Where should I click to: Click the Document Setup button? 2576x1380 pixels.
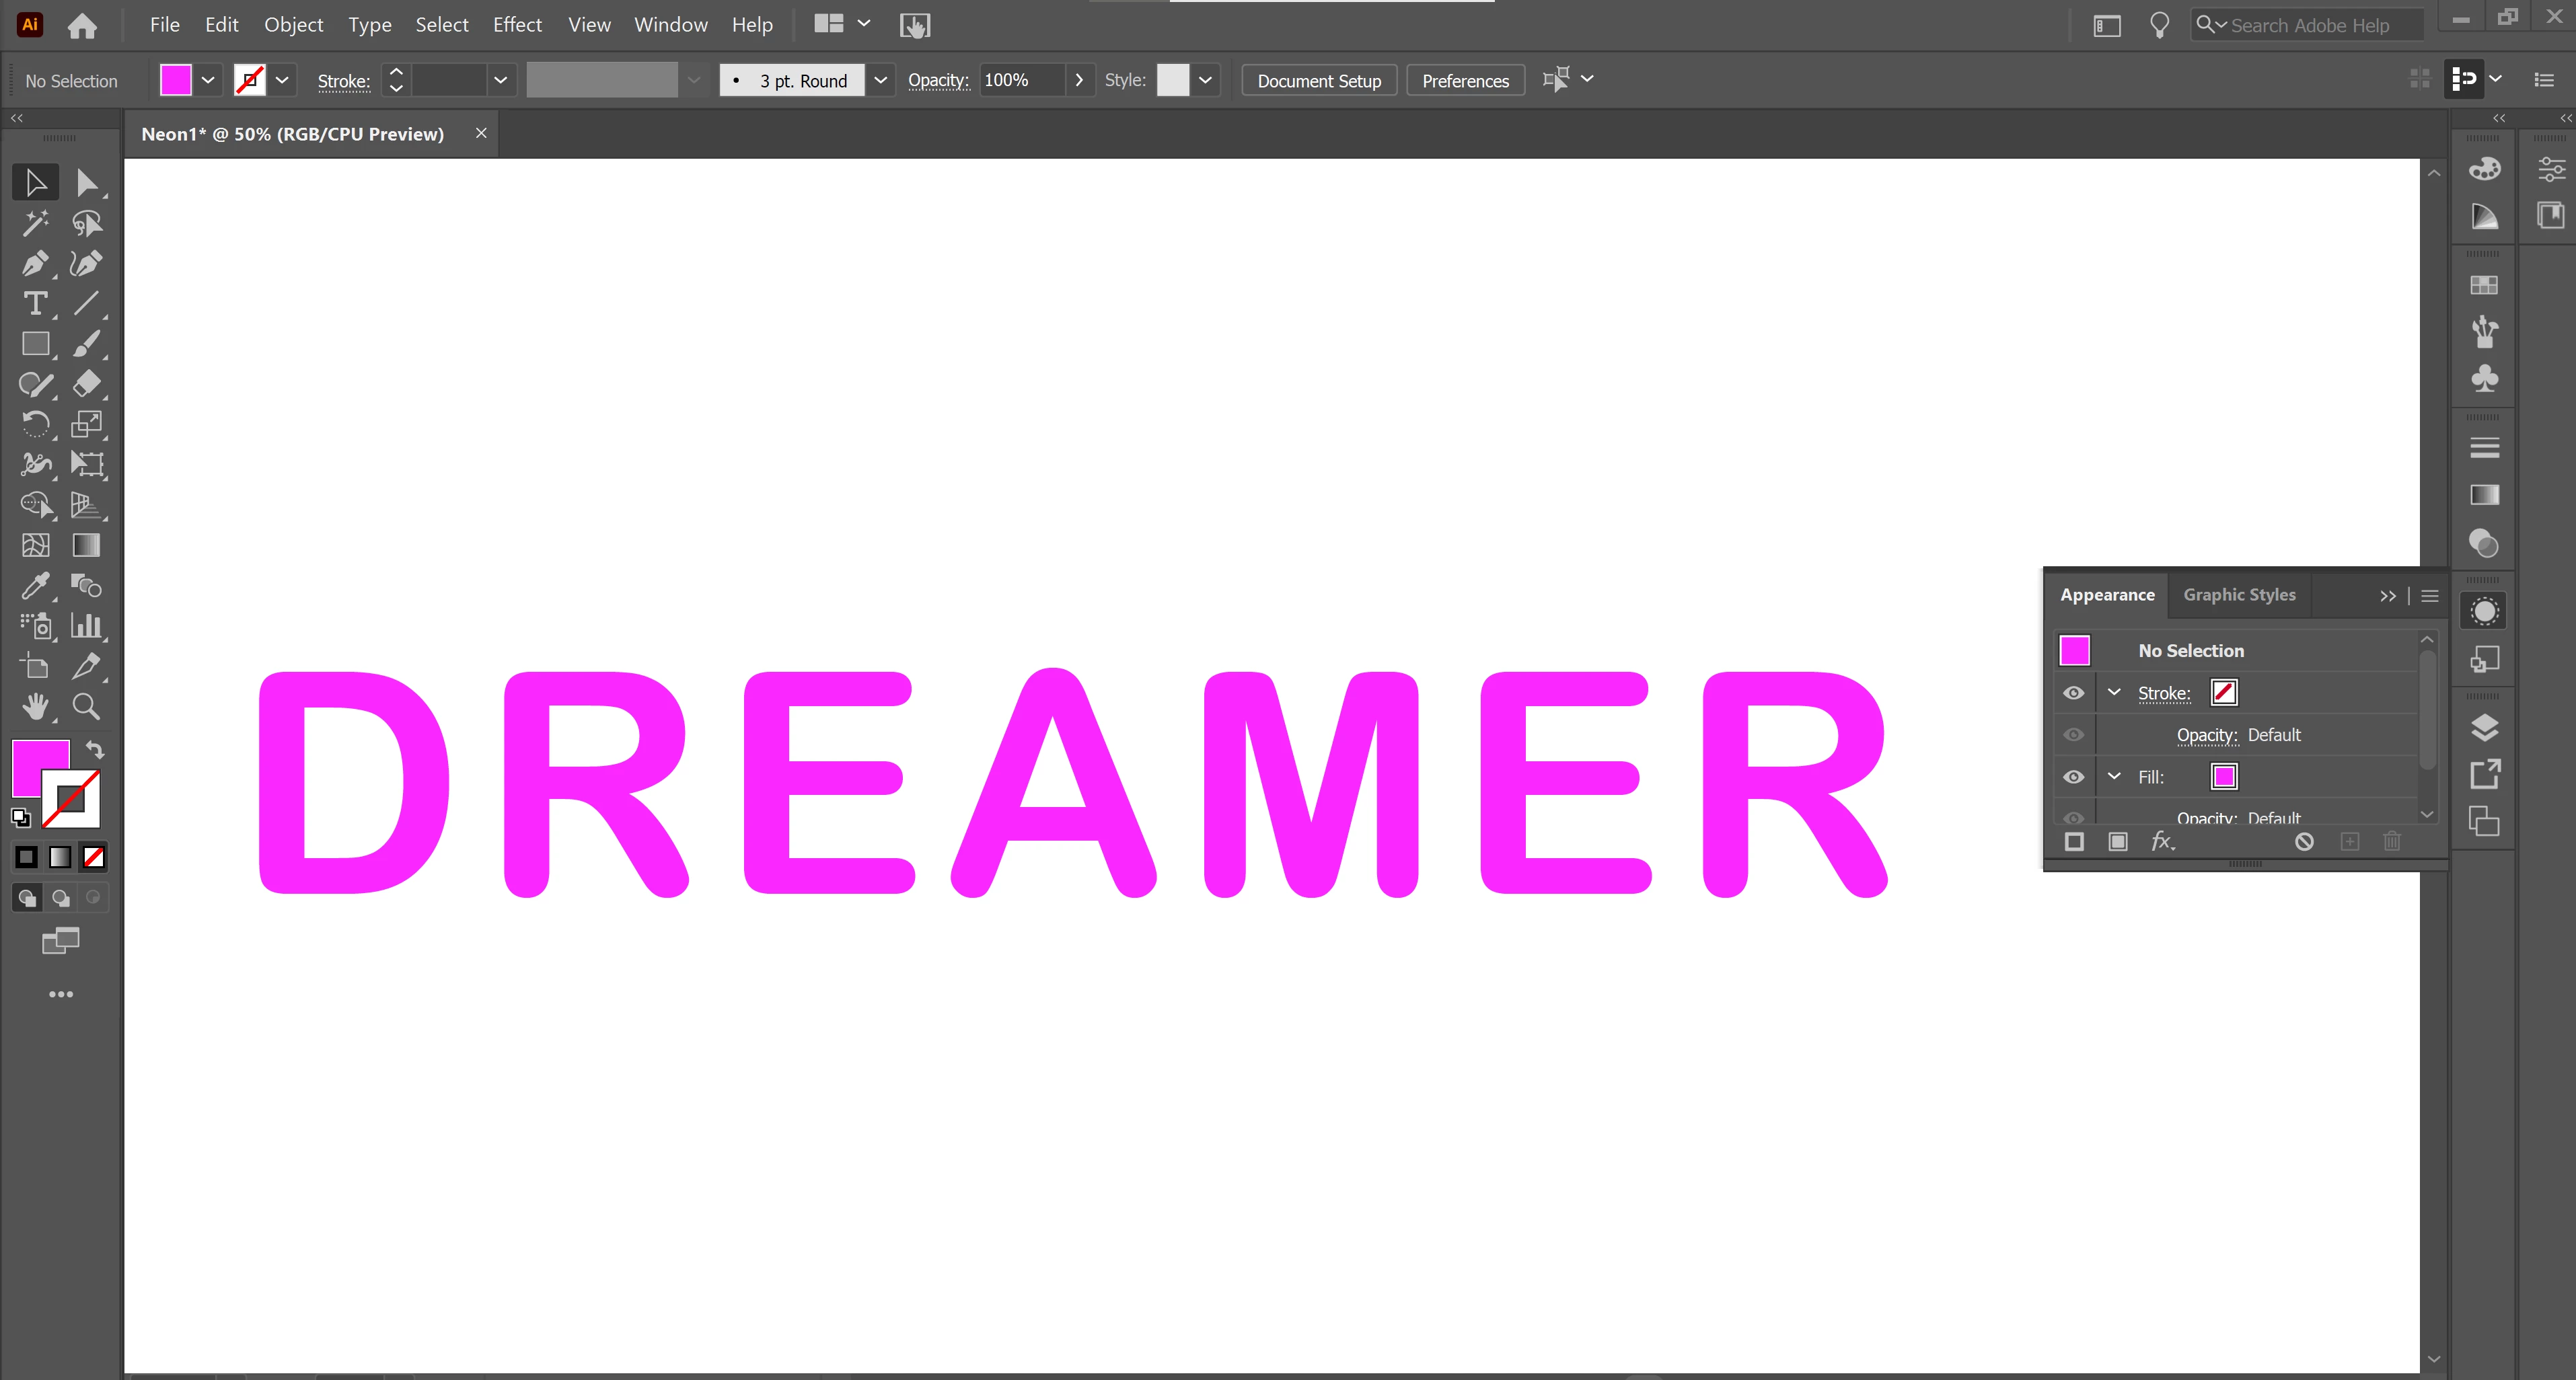coord(1318,81)
